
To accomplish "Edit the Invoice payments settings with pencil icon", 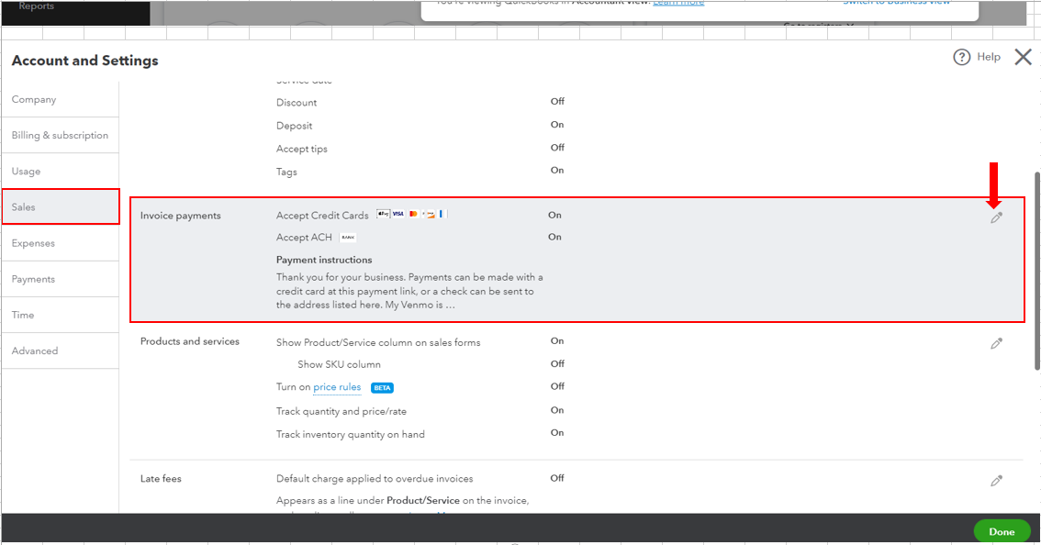I will pyautogui.click(x=997, y=217).
